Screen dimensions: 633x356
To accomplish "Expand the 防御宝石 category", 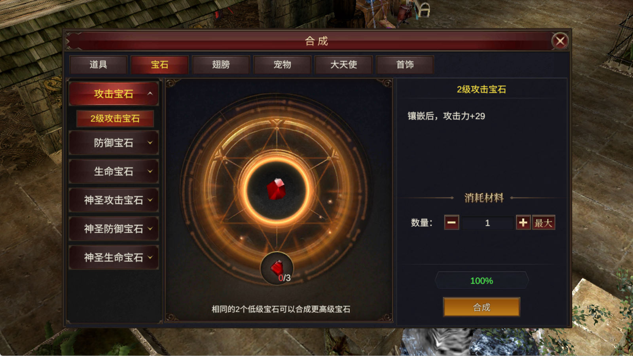I will 114,143.
